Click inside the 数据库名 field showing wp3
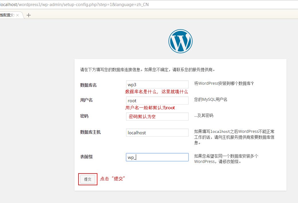The height and width of the screenshot is (203, 298). click(x=157, y=84)
